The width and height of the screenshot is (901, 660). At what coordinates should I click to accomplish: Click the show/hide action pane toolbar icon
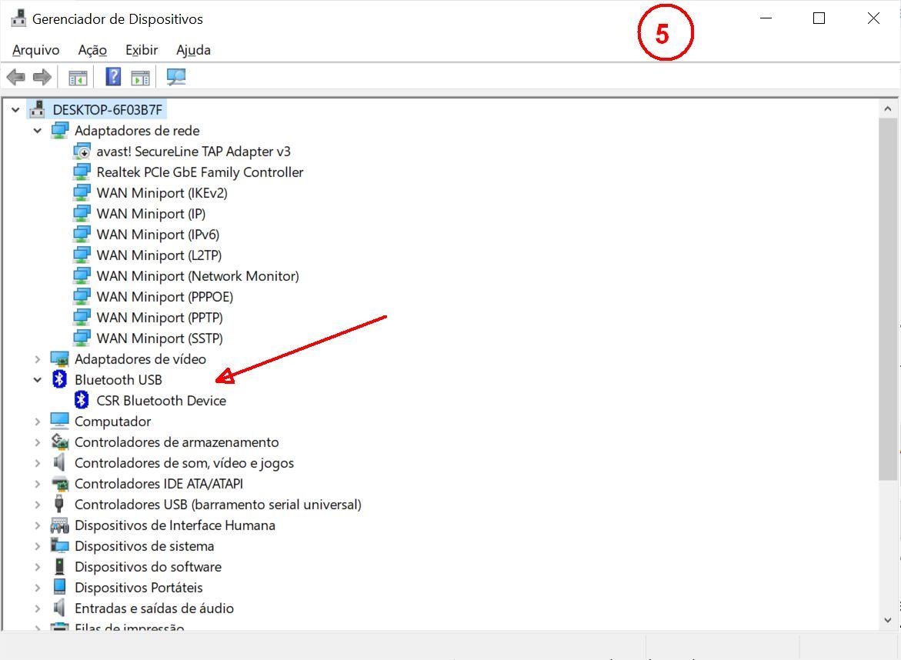coord(140,77)
